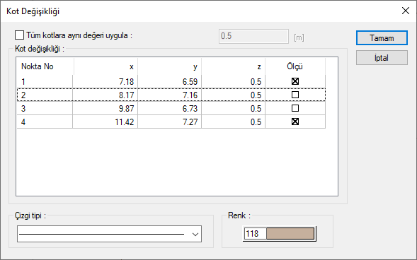417x260 pixels.
Task: Click the 'Nokta No' column header
Action: 45,66
